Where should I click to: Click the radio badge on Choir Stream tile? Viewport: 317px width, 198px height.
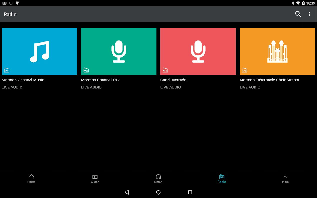[244, 70]
